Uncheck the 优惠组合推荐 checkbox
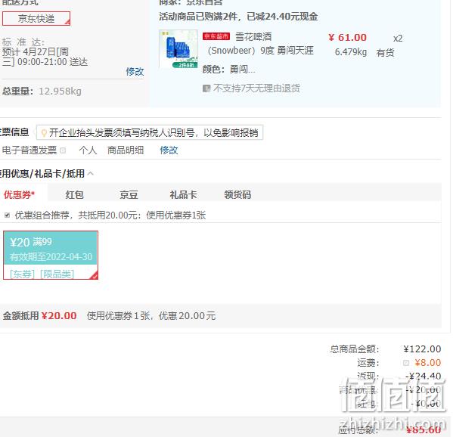The image size is (453, 437). coord(8,215)
